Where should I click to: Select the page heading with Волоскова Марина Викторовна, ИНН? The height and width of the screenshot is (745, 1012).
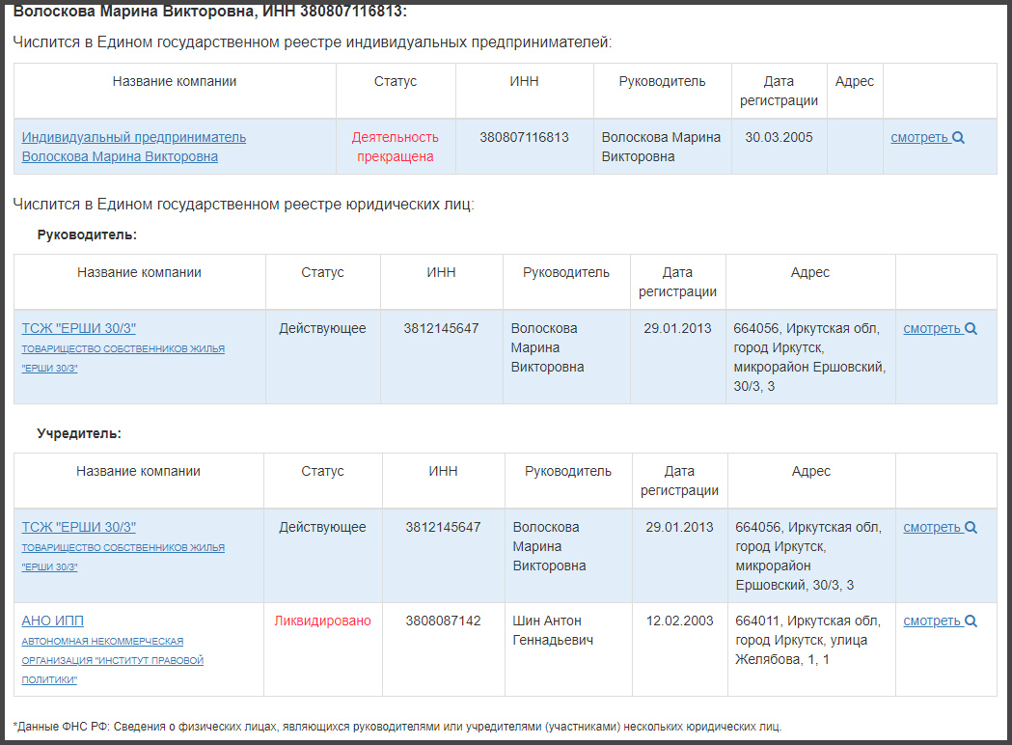click(209, 12)
